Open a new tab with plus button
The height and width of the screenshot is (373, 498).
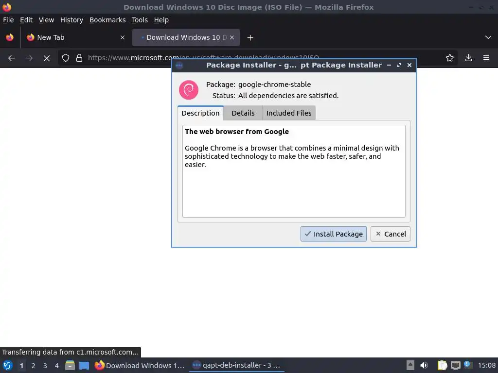250,38
